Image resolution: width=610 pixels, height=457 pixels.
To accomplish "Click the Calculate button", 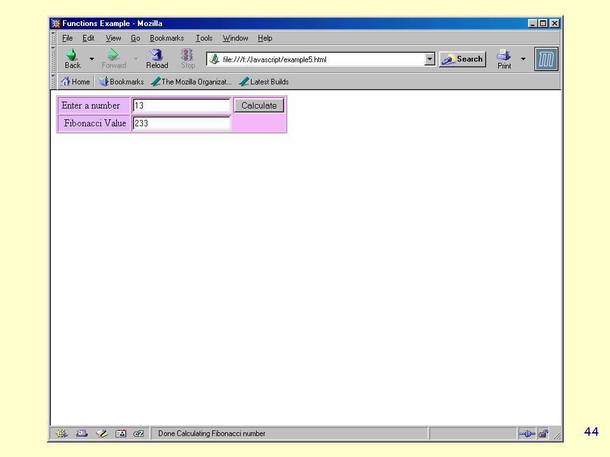I will pyautogui.click(x=259, y=105).
